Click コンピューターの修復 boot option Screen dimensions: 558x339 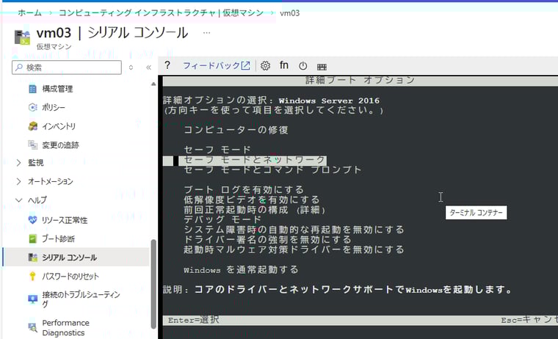[x=236, y=130]
